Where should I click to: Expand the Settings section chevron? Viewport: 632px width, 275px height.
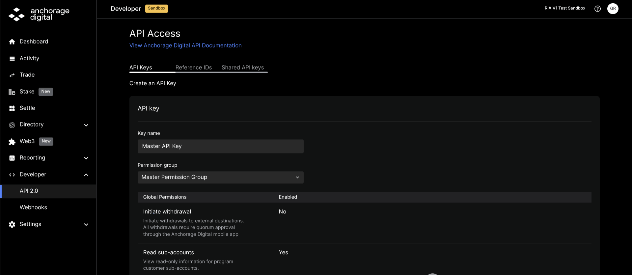pyautogui.click(x=86, y=225)
